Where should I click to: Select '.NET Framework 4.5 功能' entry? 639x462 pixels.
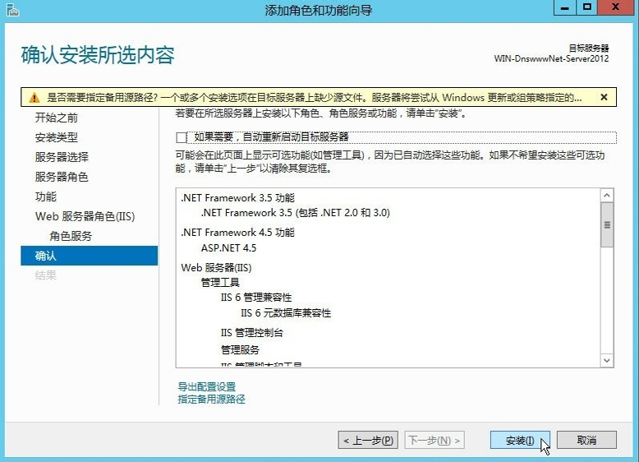click(237, 233)
